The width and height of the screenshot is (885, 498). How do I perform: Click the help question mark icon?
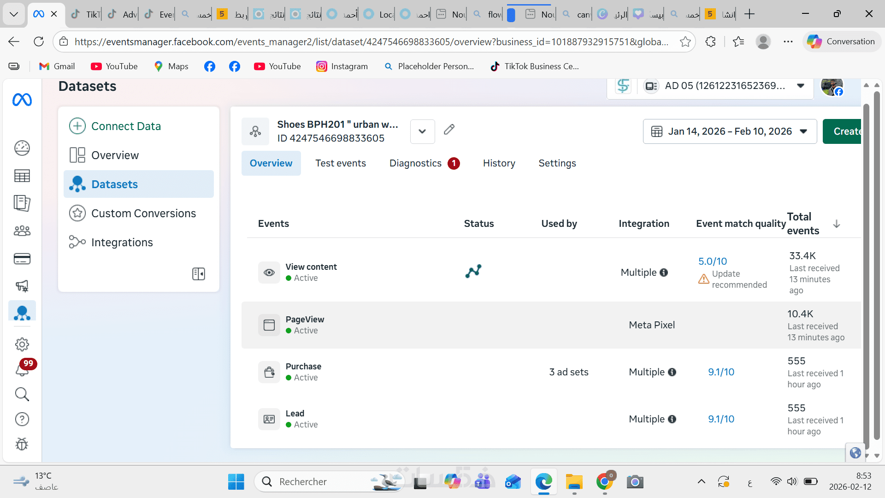[x=22, y=419]
